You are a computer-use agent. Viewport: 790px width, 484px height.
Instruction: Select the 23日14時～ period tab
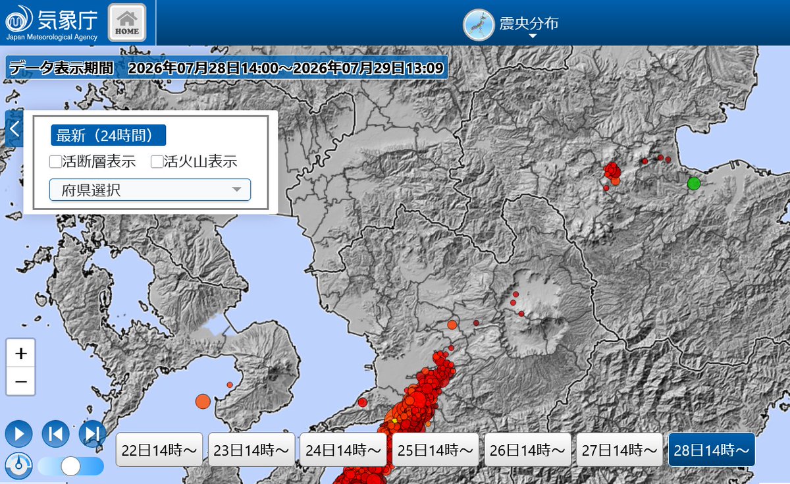tap(252, 450)
